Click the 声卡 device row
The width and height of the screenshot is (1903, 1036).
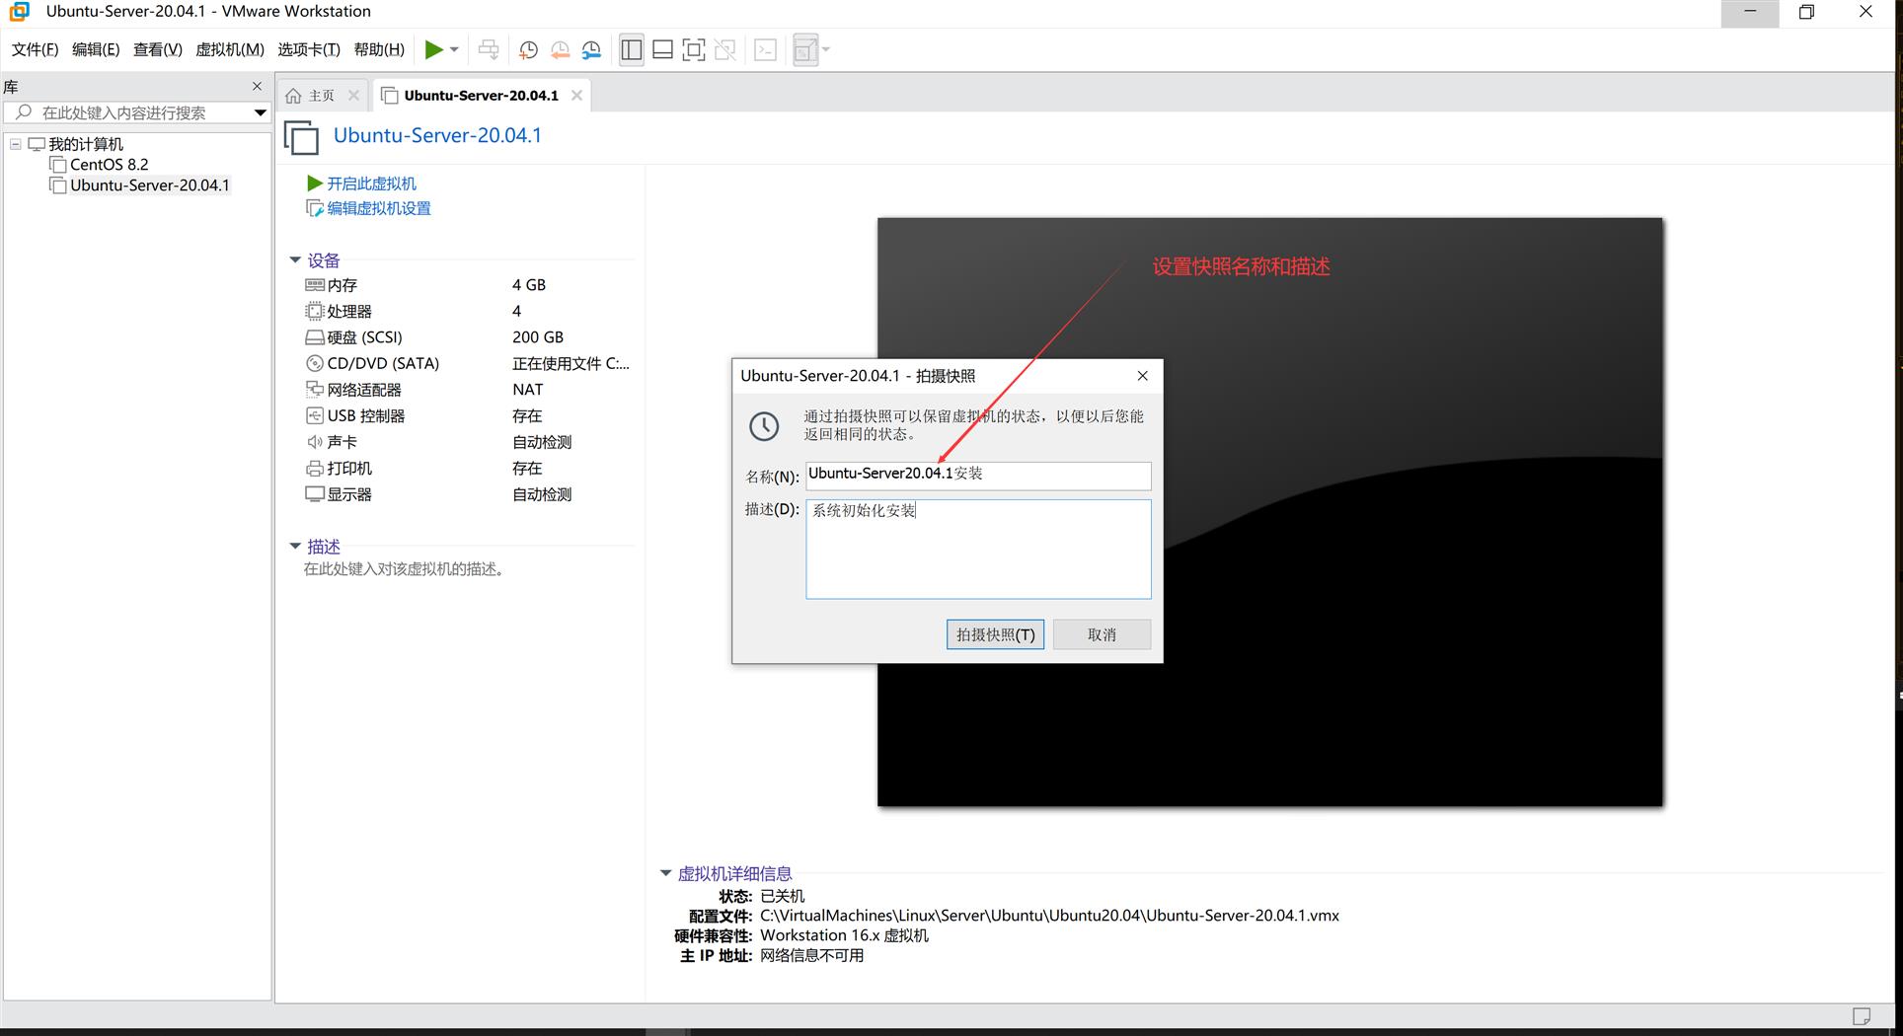coord(467,442)
